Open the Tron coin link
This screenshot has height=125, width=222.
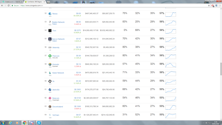click(x=54, y=31)
